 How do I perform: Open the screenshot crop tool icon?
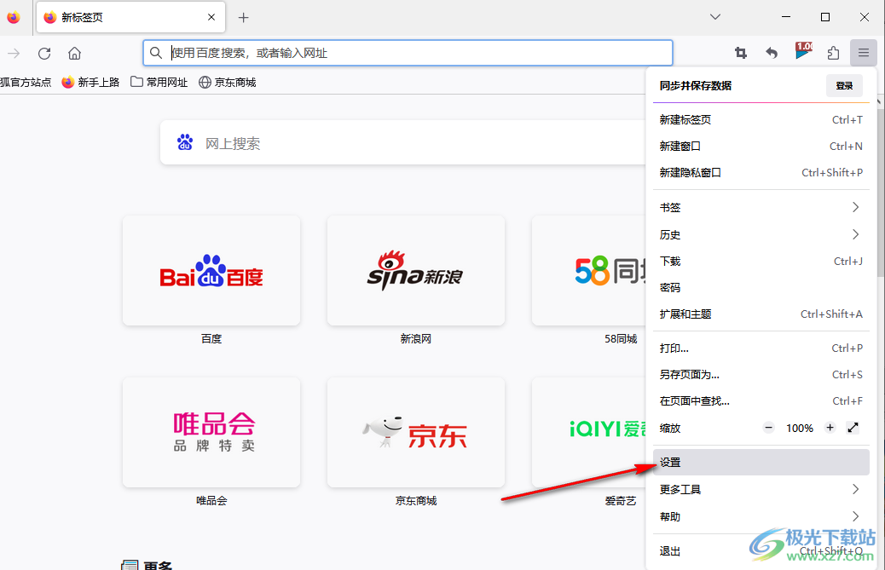click(x=741, y=53)
